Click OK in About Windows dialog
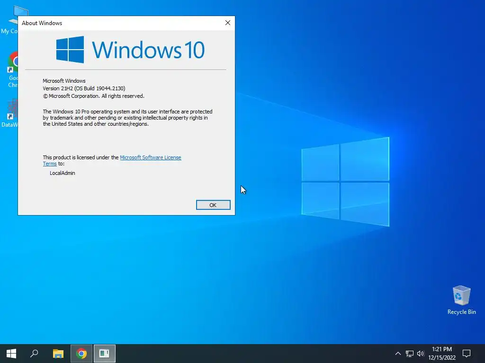 click(x=213, y=205)
